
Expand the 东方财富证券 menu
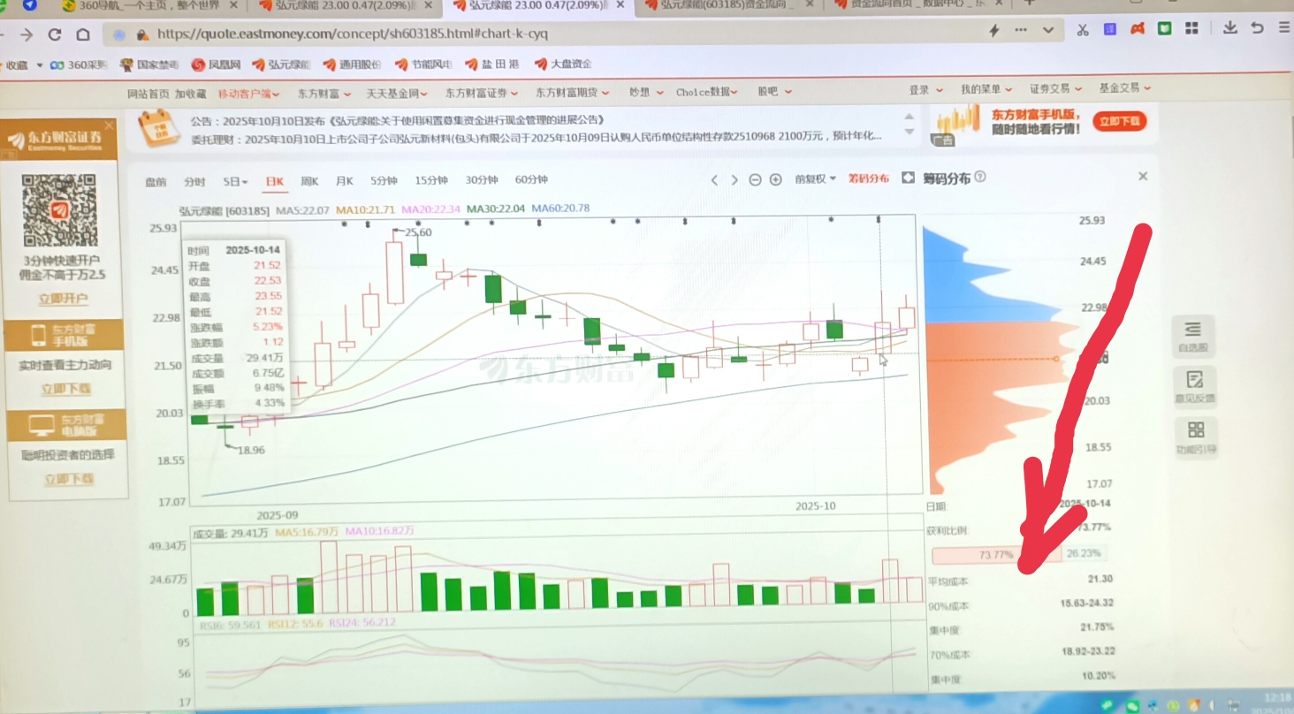(x=483, y=93)
